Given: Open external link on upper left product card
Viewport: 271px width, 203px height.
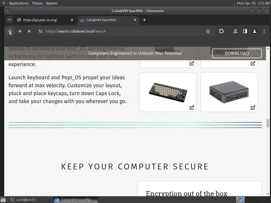Looking at the screenshot, I should pyautogui.click(x=192, y=63).
